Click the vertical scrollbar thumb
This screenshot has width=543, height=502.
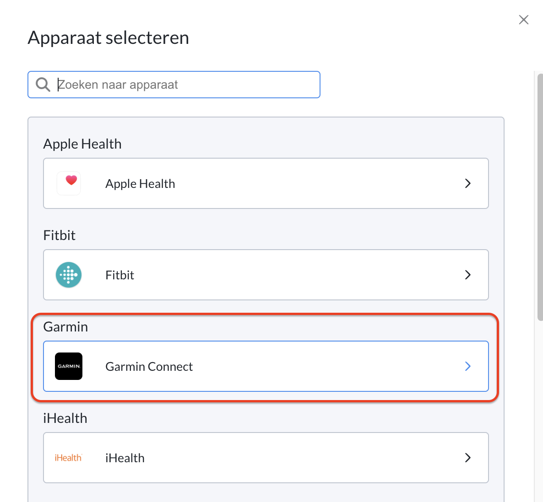[x=540, y=197]
